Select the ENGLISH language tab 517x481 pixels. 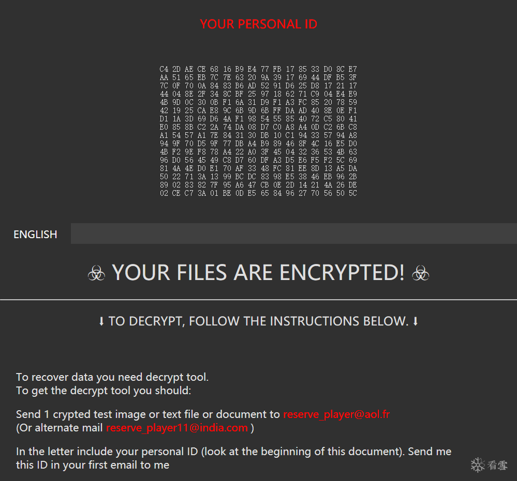click(x=35, y=234)
